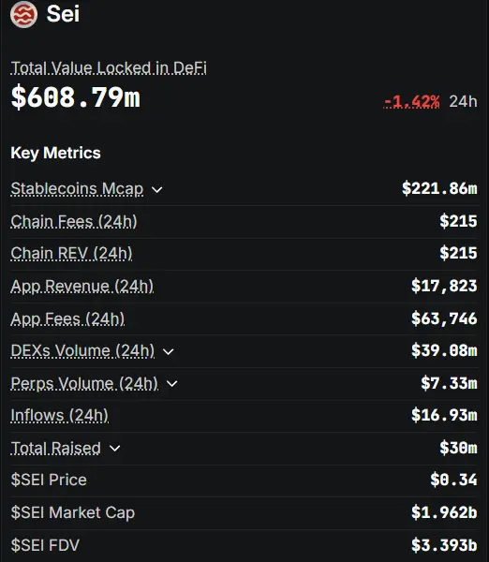Expand the Stablecoins Mcap chevron
Image resolution: width=489 pixels, height=562 pixels.
pos(157,189)
